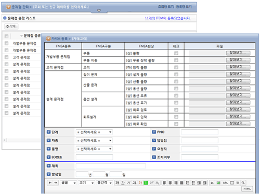The image size is (260, 195).
Task: Insert quotation block with quote icon
Action: 212,182
